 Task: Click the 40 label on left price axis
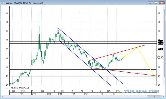click(x=7, y=85)
